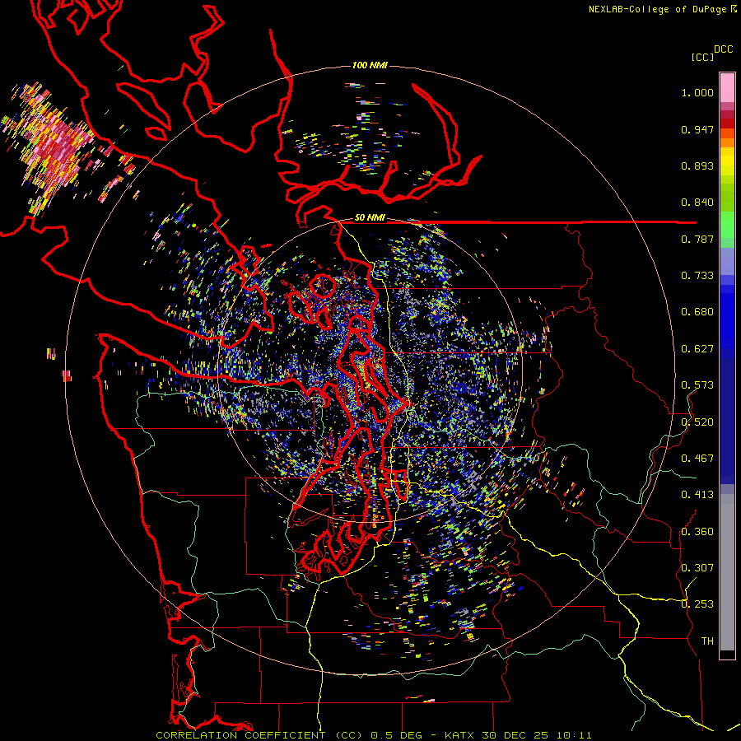Click the 100 NMI range ring label

pyautogui.click(x=370, y=65)
